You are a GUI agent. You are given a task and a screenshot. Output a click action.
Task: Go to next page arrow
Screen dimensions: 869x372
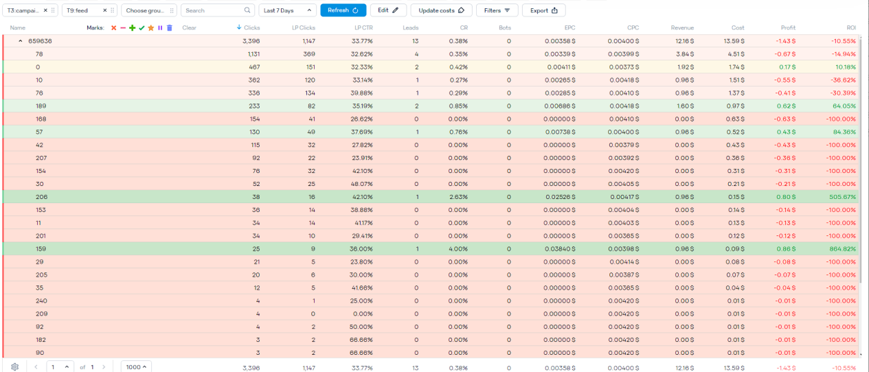point(104,367)
